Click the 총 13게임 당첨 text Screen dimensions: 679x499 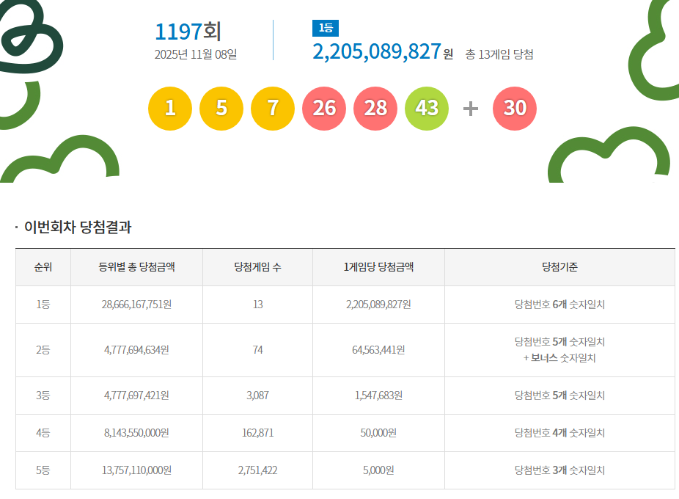[499, 54]
